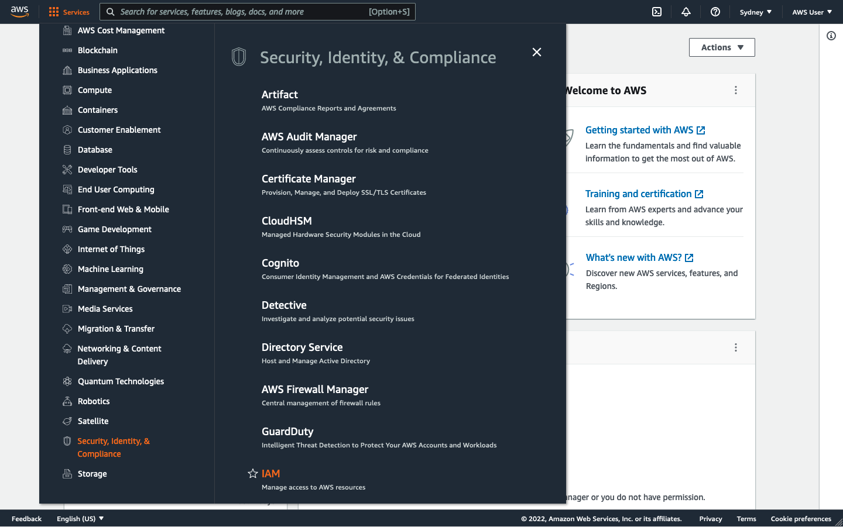The image size is (843, 527).
Task: Click the Storage icon in the sidebar
Action: pyautogui.click(x=68, y=474)
